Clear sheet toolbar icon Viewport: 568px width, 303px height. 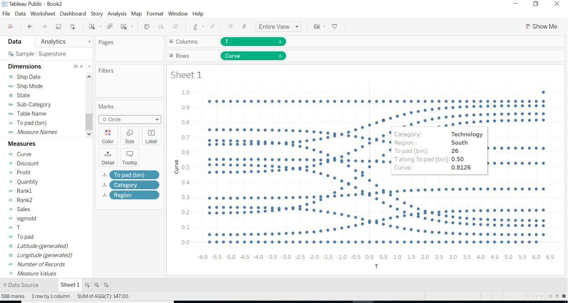click(x=124, y=26)
